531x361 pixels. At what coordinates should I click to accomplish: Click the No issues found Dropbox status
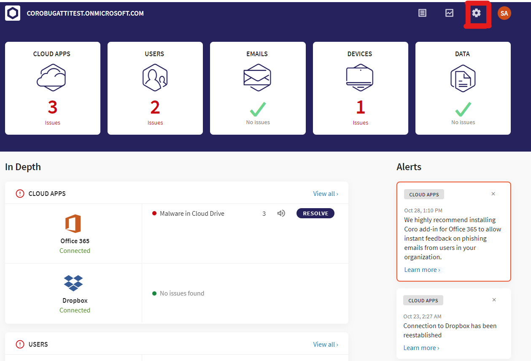182,293
